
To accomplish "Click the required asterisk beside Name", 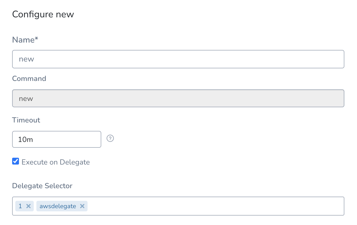I will tap(37, 39).
